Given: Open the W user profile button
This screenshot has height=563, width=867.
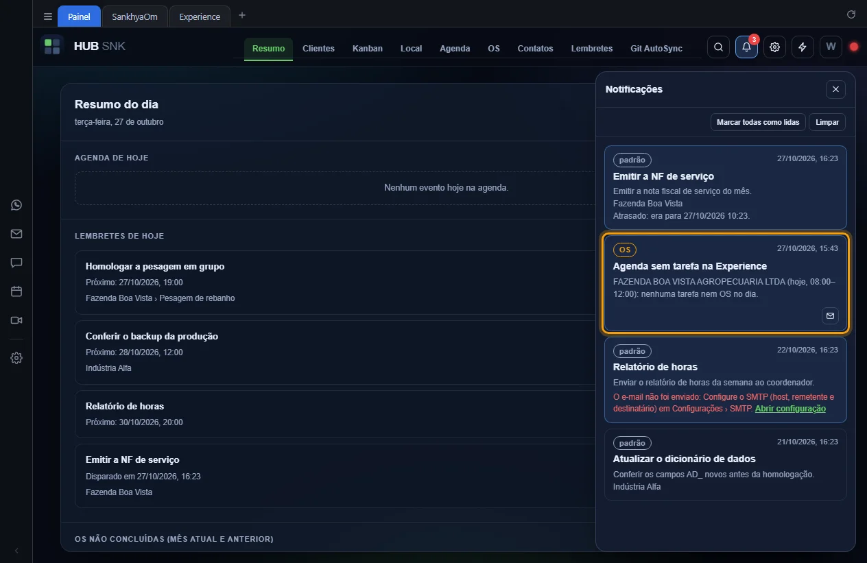Looking at the screenshot, I should click(831, 47).
